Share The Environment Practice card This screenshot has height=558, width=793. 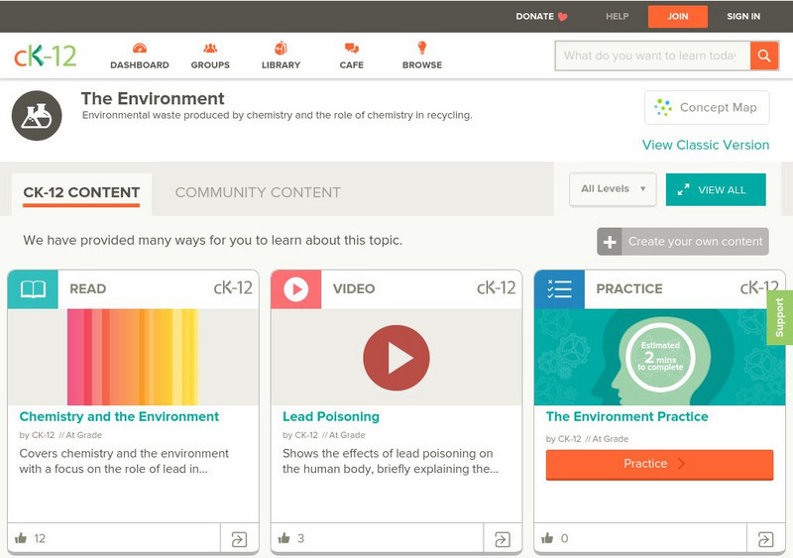(765, 539)
